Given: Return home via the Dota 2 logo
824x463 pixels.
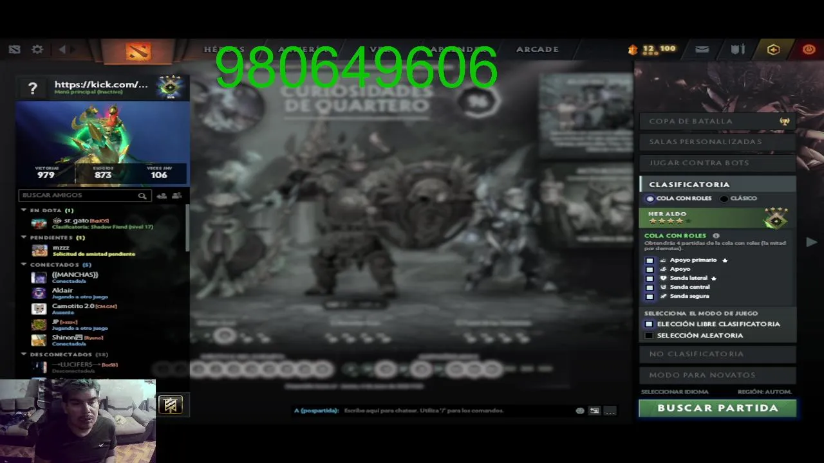Looking at the screenshot, I should (x=138, y=51).
